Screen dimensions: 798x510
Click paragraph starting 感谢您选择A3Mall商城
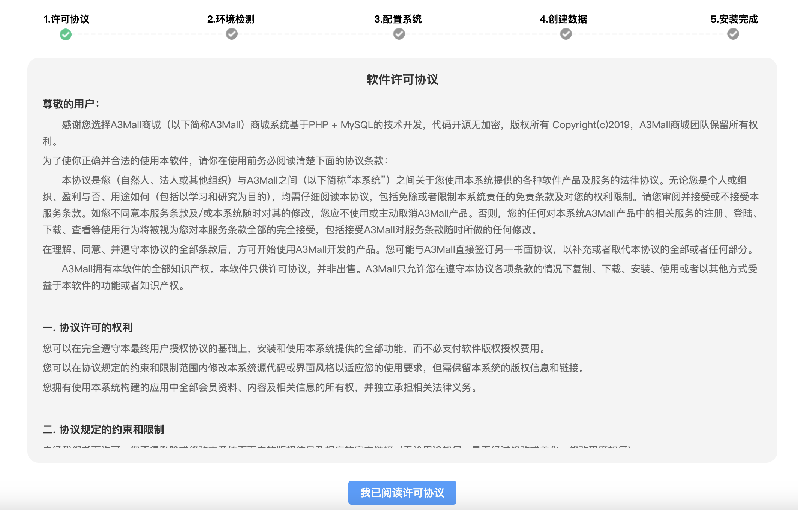[x=400, y=133]
